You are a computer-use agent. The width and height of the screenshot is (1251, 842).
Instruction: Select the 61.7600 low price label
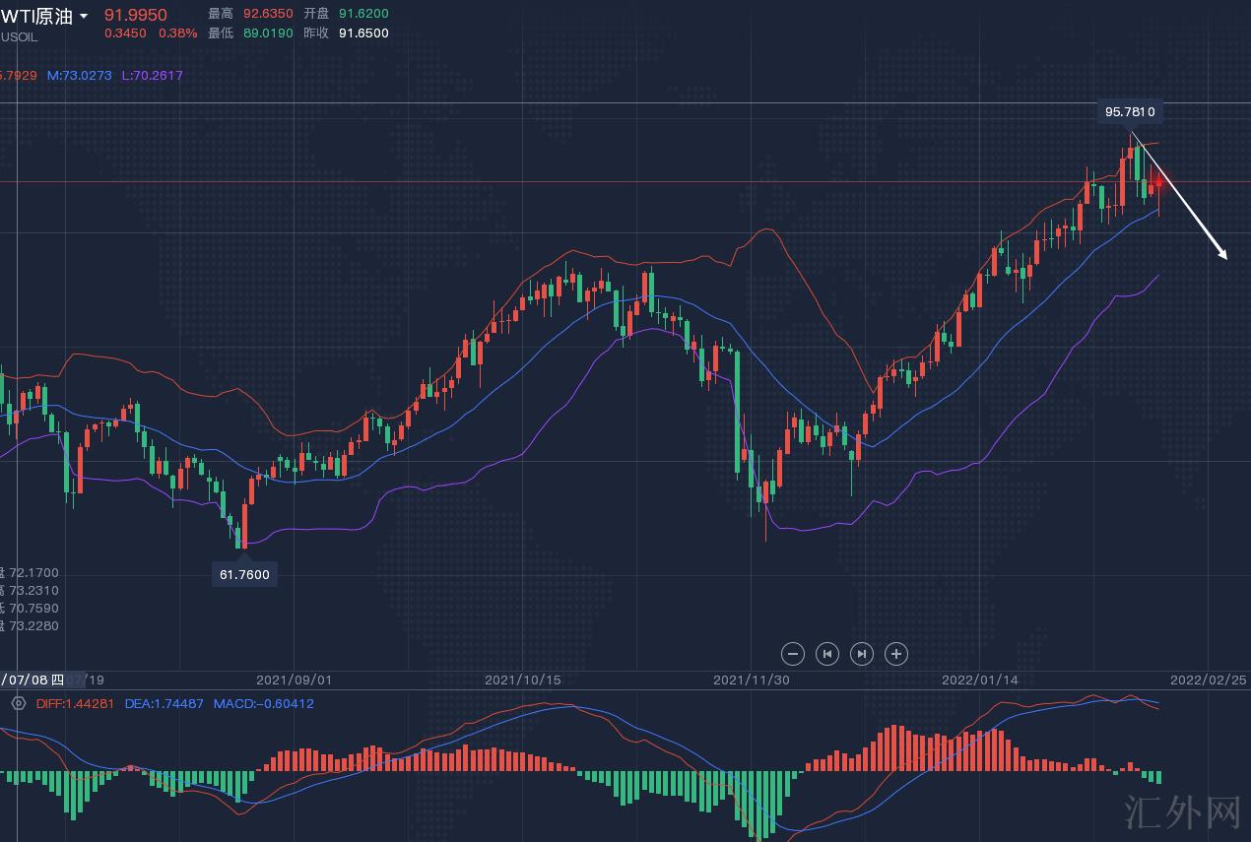coord(244,573)
